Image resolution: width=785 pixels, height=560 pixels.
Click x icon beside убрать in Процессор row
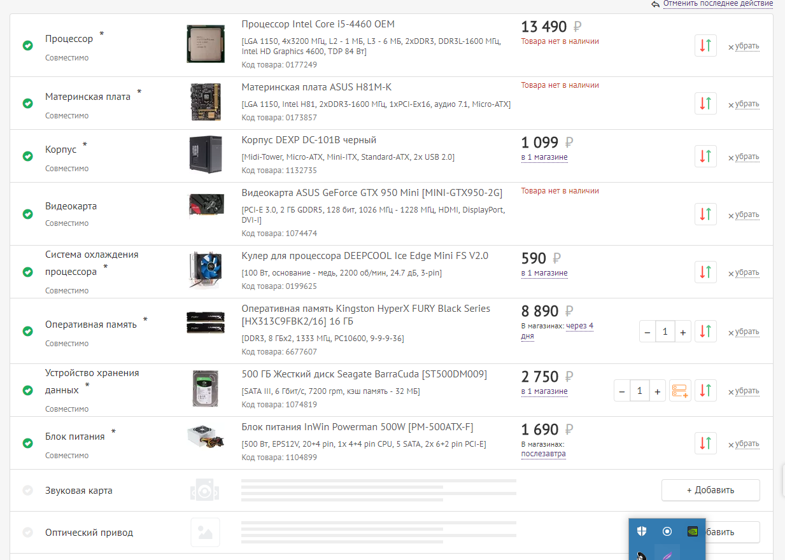click(x=731, y=47)
